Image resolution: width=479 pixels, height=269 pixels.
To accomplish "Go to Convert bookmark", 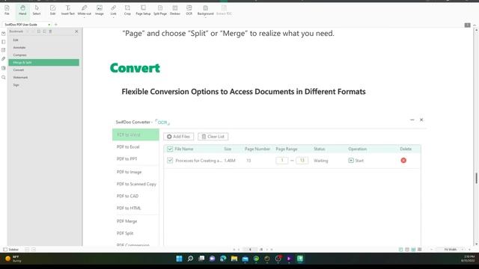I will point(18,69).
